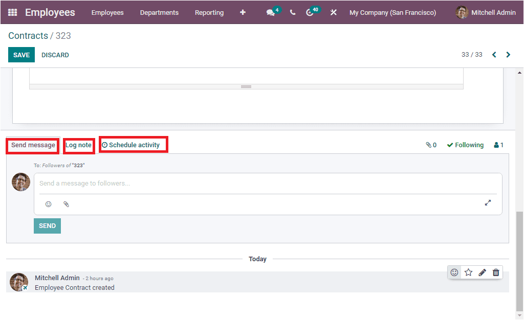Expand the message composer to fullscreen
Viewport: 524px width, 320px height.
point(488,202)
